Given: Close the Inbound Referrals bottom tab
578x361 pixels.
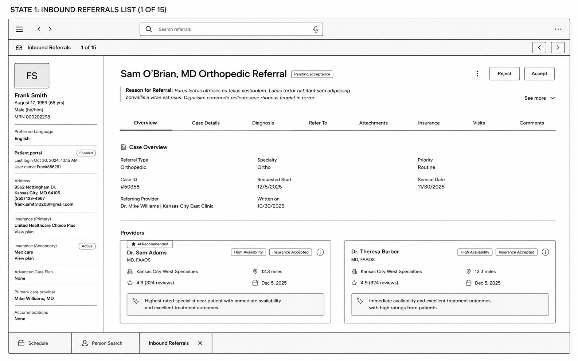Looking at the screenshot, I should click(x=200, y=343).
